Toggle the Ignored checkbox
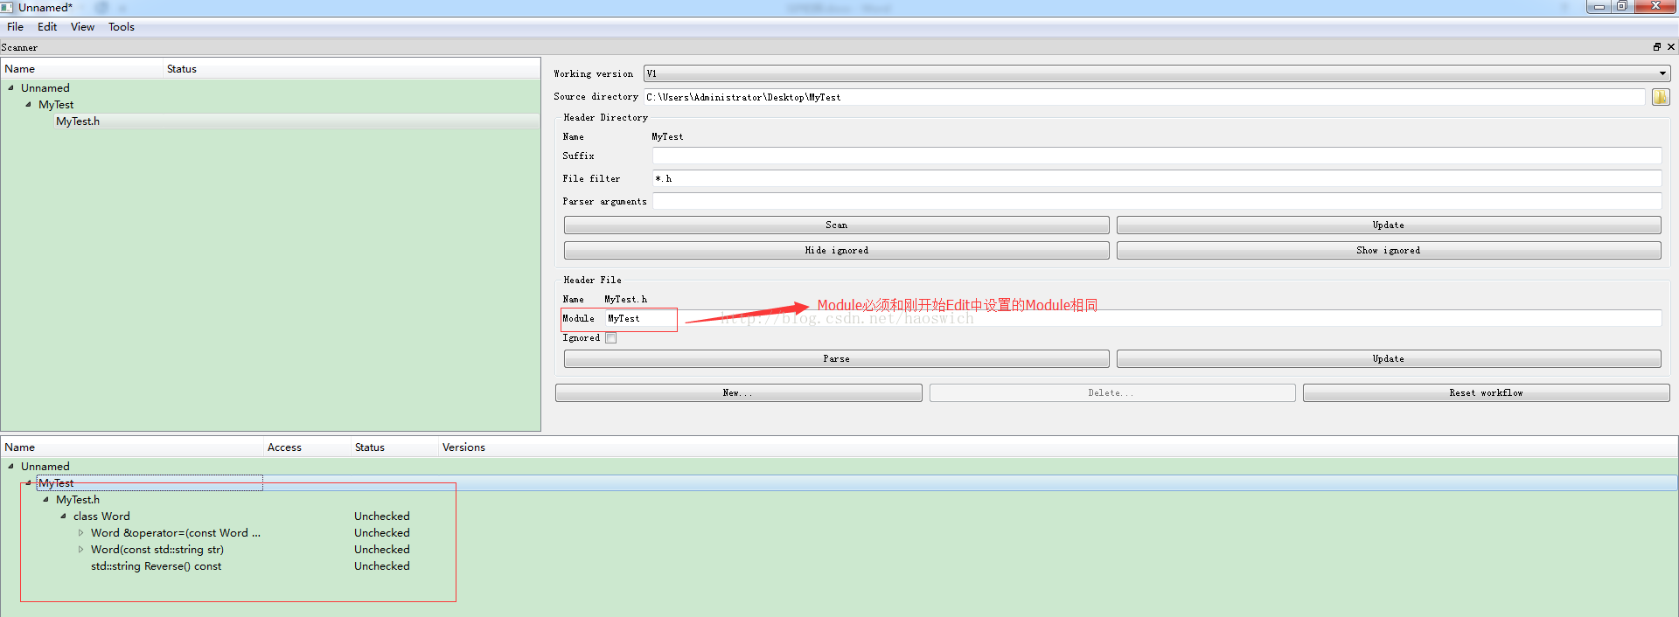1679x617 pixels. pos(610,338)
